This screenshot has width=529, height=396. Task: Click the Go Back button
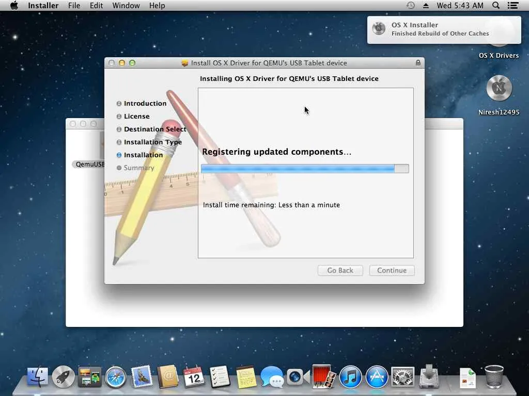[x=340, y=270]
